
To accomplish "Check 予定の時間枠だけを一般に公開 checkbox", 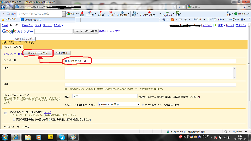I will (x=14, y=120).
